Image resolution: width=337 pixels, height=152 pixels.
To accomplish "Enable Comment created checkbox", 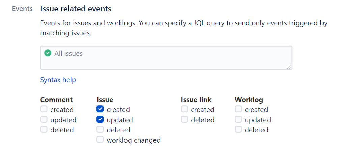I will point(44,109).
